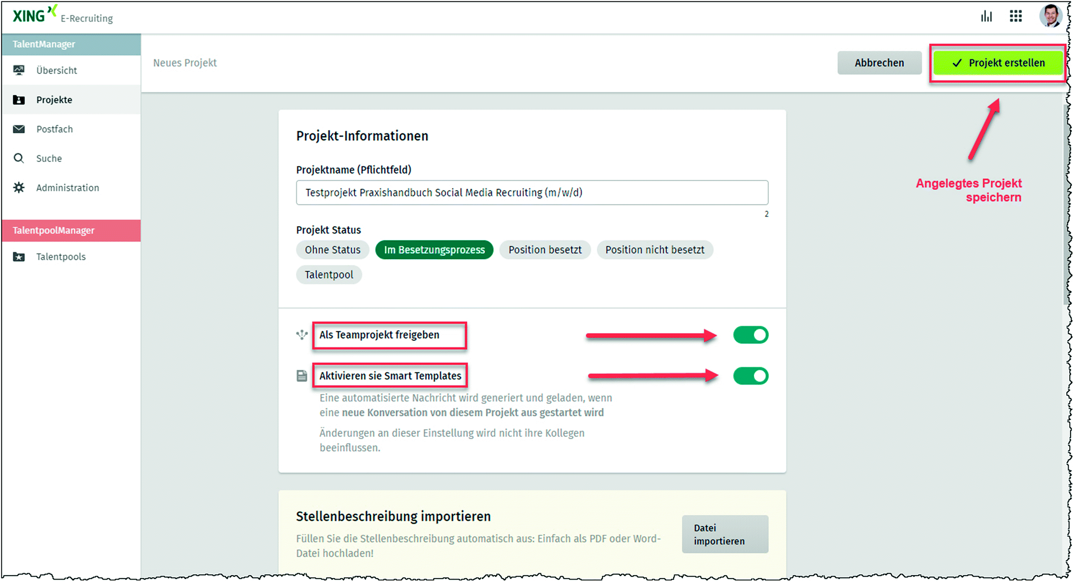Click the Suche magnifier icon

pos(19,159)
